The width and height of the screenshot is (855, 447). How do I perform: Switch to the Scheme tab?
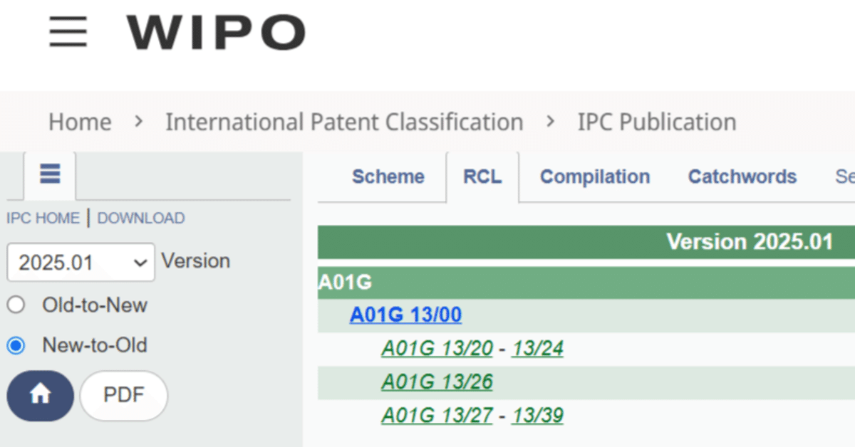click(388, 177)
